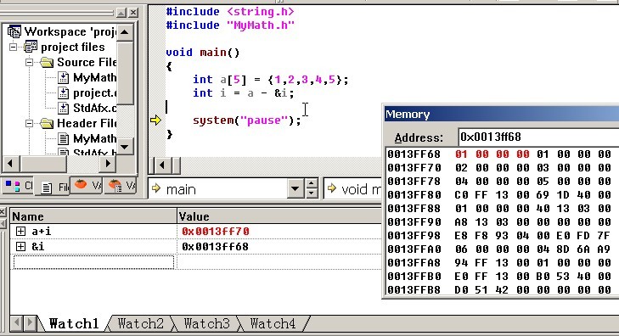Switch to Watch4 tab
619x336 pixels.
tap(273, 324)
